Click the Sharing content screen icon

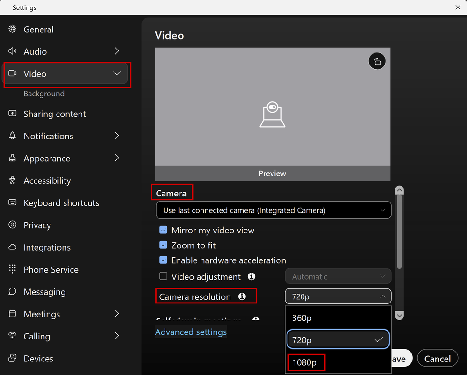click(x=13, y=114)
